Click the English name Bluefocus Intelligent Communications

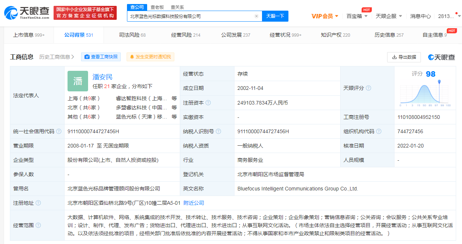(x=298, y=189)
